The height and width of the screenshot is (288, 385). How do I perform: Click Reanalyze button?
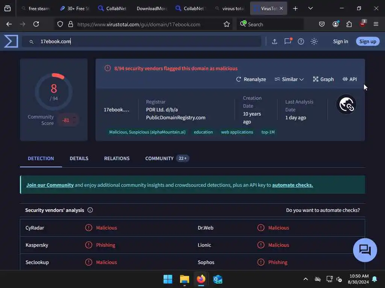point(251,79)
